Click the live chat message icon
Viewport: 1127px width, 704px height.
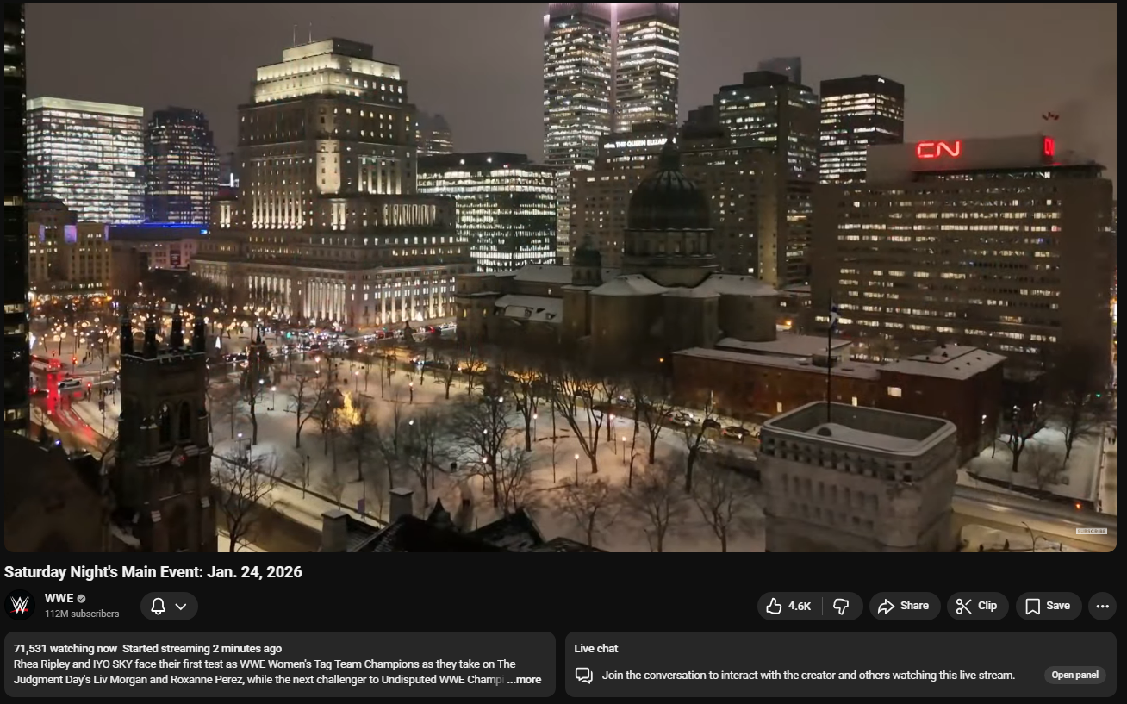pyautogui.click(x=584, y=676)
